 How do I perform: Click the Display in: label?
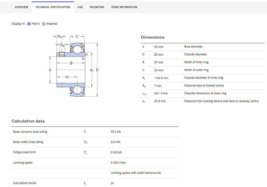coord(18,24)
